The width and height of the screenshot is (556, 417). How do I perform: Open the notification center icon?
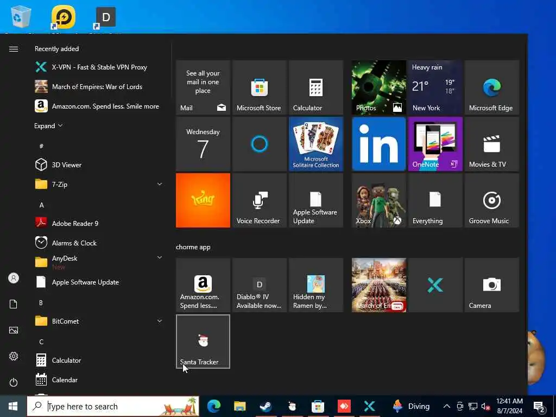(x=539, y=406)
